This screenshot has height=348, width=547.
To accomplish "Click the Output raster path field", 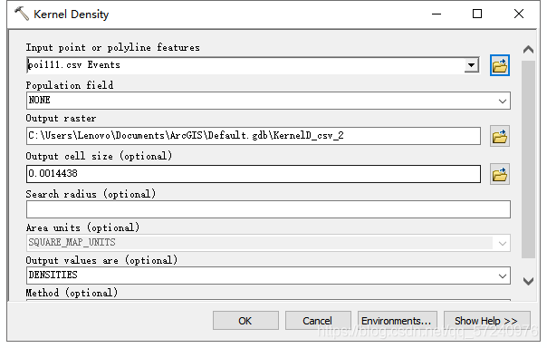I will (x=254, y=136).
